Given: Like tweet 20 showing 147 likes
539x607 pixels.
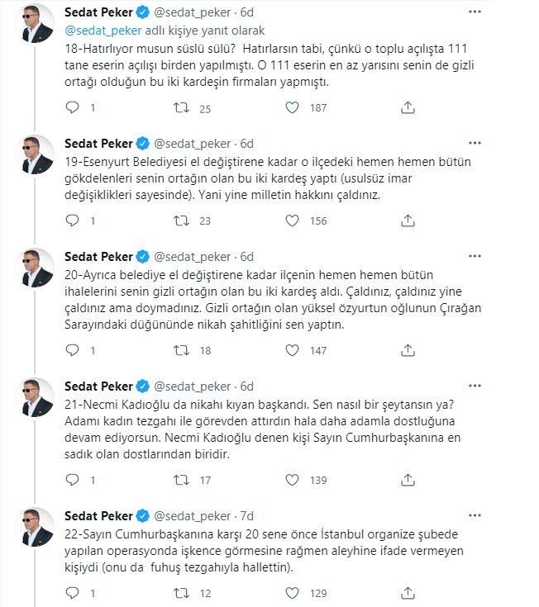Looking at the screenshot, I should (292, 350).
